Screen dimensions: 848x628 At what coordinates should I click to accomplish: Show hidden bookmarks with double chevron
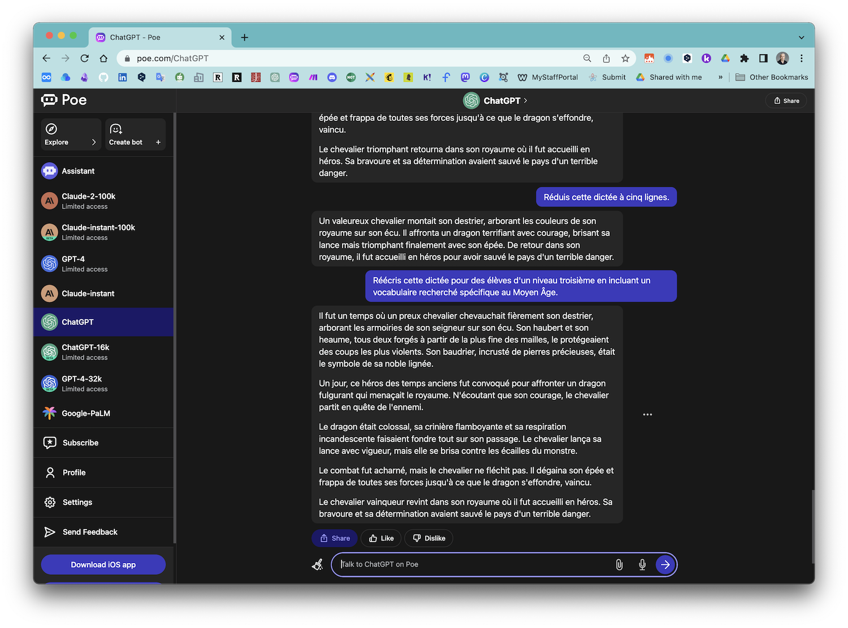[720, 77]
